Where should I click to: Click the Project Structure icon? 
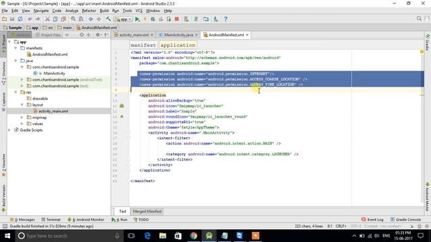coord(206,19)
